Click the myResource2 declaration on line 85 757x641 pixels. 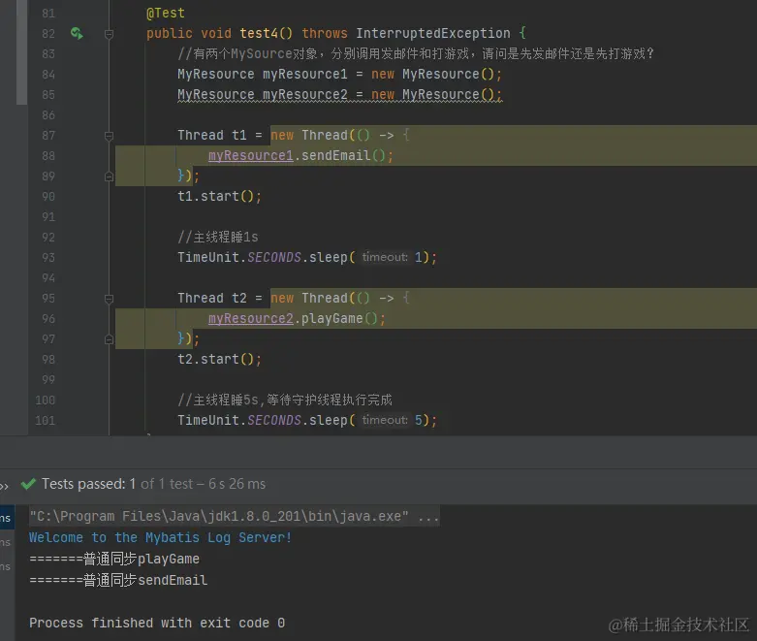tap(340, 95)
